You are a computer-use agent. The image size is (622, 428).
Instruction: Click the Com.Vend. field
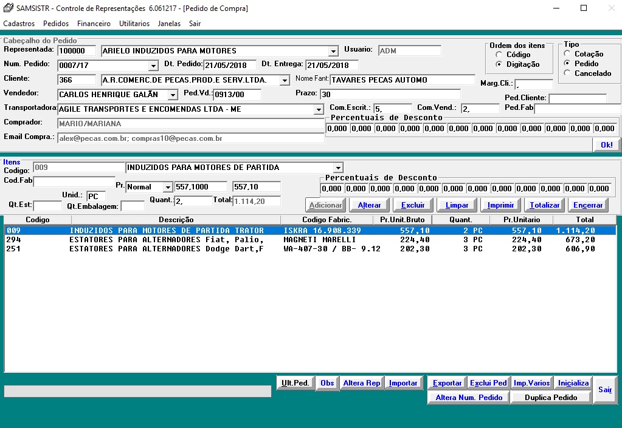click(480, 109)
